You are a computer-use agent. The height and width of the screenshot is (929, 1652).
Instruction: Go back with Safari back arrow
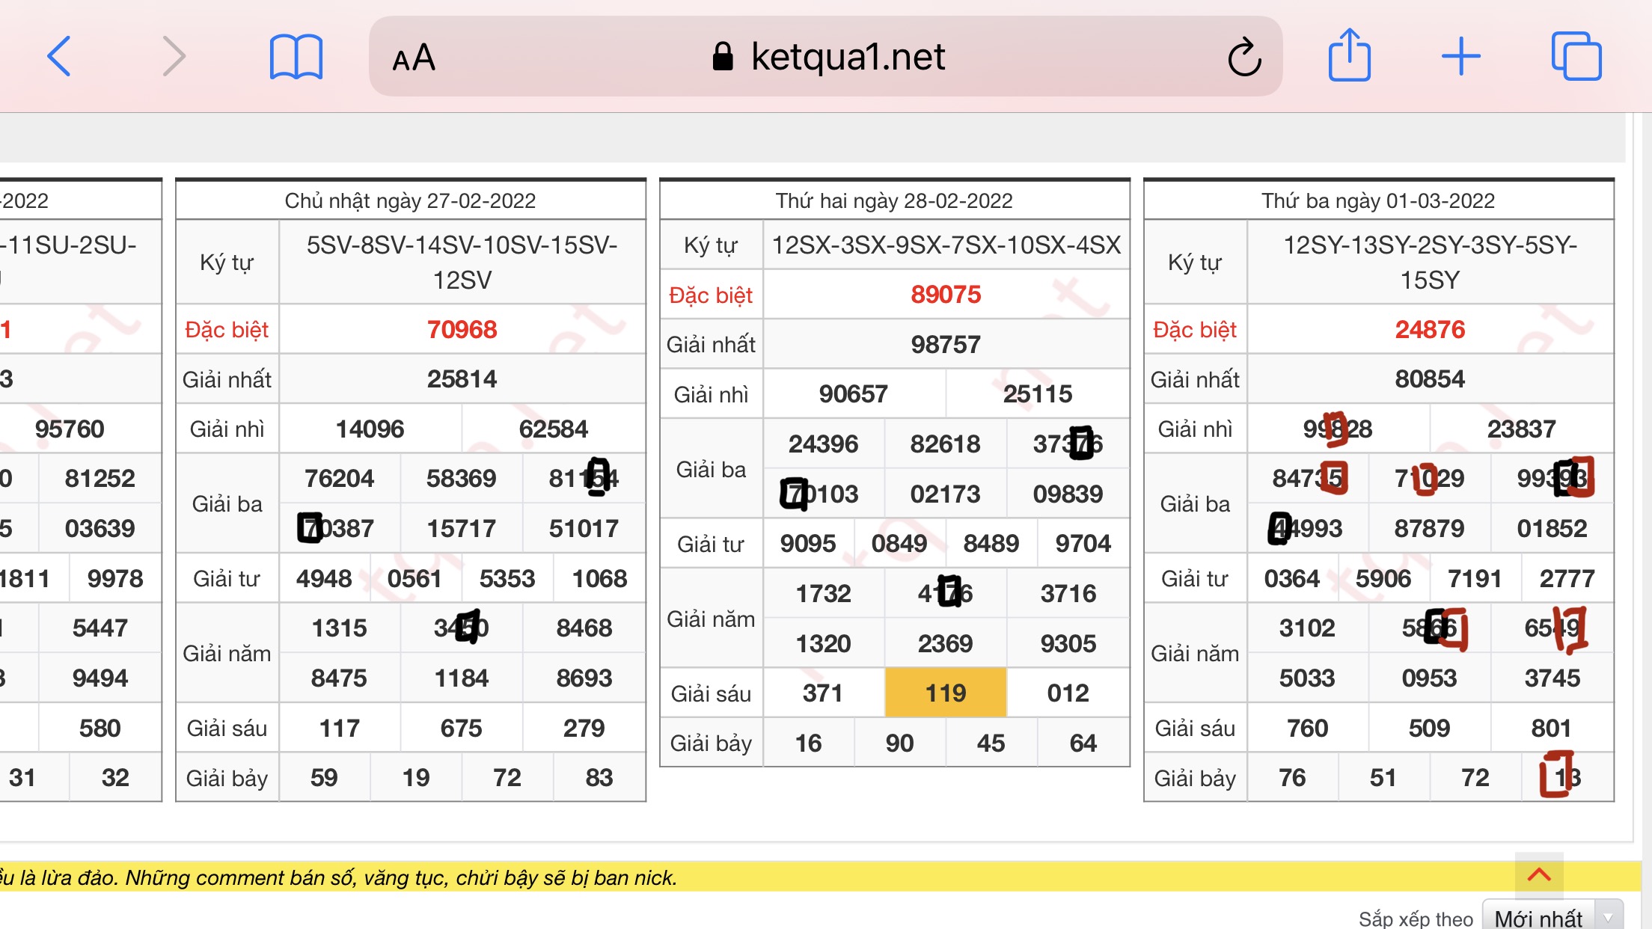click(x=59, y=56)
